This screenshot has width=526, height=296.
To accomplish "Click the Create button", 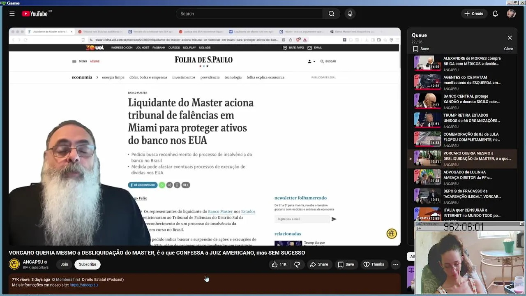I will pyautogui.click(x=473, y=14).
